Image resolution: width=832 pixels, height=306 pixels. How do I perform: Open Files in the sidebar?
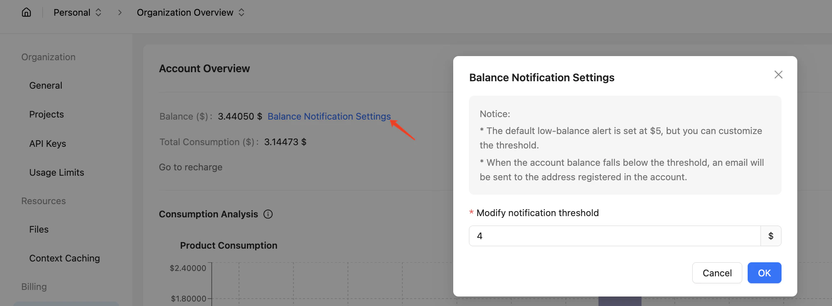click(39, 229)
